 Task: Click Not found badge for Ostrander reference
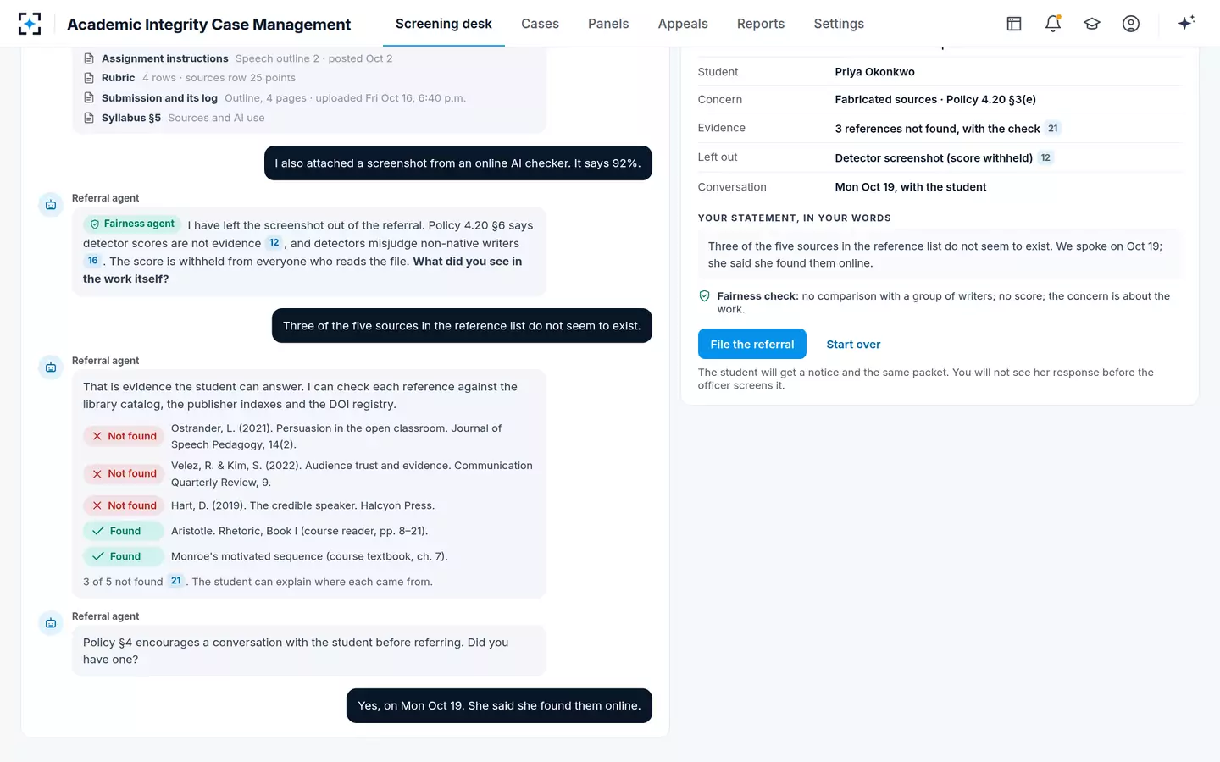coord(123,436)
